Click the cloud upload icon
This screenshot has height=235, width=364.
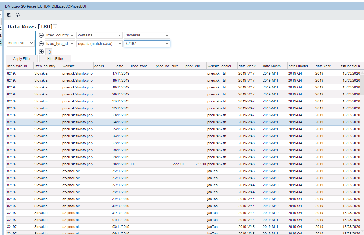18,15
